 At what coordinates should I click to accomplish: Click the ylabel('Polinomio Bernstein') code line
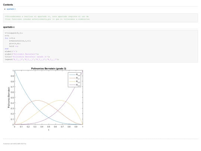pyautogui.click(x=22, y=54)
